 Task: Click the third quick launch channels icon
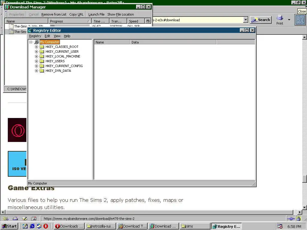39,226
